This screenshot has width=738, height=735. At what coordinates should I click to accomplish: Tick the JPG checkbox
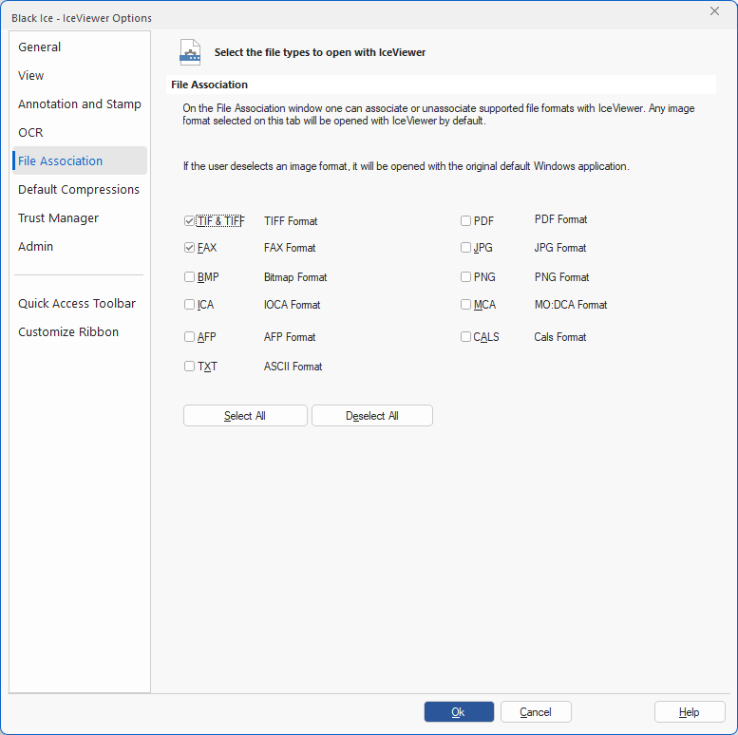pos(465,248)
